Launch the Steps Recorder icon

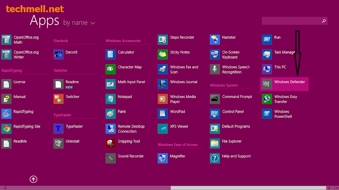(163, 40)
